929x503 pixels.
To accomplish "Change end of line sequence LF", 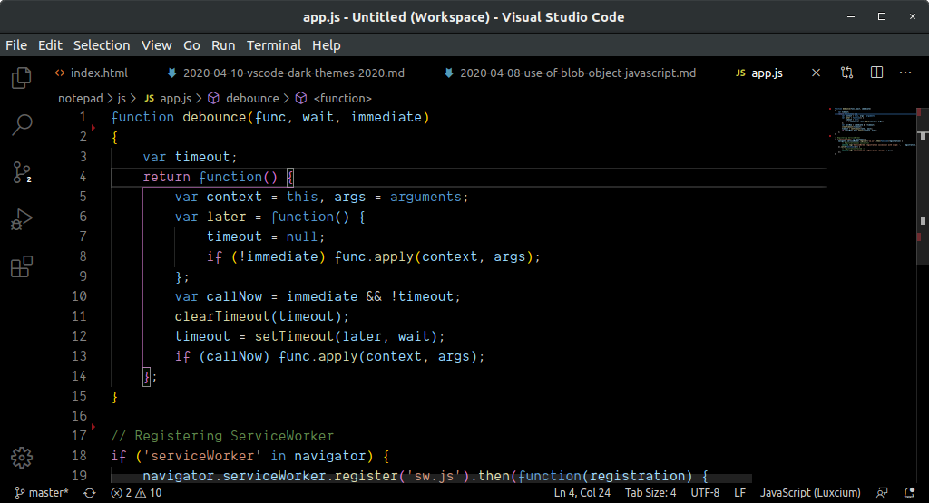I will pyautogui.click(x=739, y=493).
